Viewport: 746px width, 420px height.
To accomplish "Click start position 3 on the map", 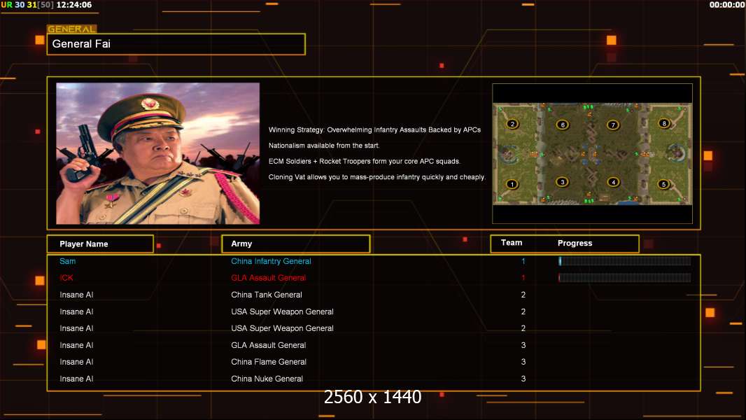I will point(563,182).
